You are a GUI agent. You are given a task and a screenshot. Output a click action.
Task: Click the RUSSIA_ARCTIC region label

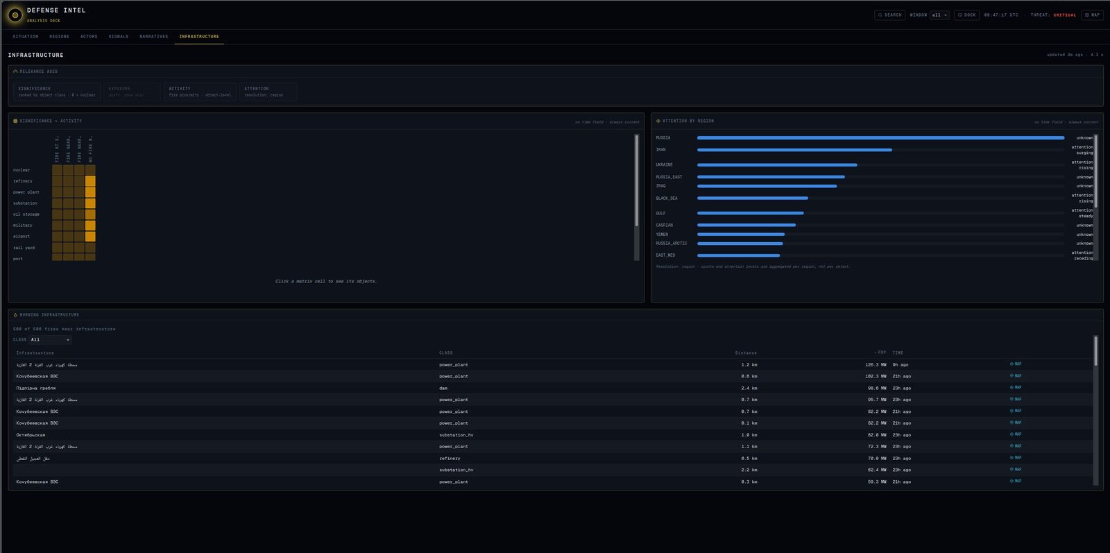pyautogui.click(x=672, y=244)
